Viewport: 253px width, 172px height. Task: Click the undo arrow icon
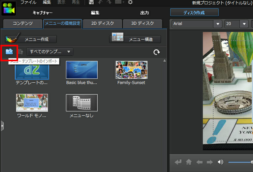click(x=100, y=2)
